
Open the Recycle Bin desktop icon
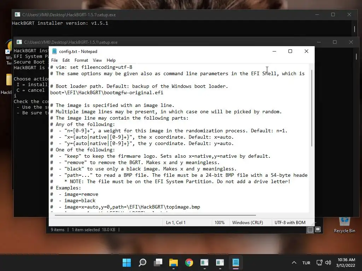[344, 225]
